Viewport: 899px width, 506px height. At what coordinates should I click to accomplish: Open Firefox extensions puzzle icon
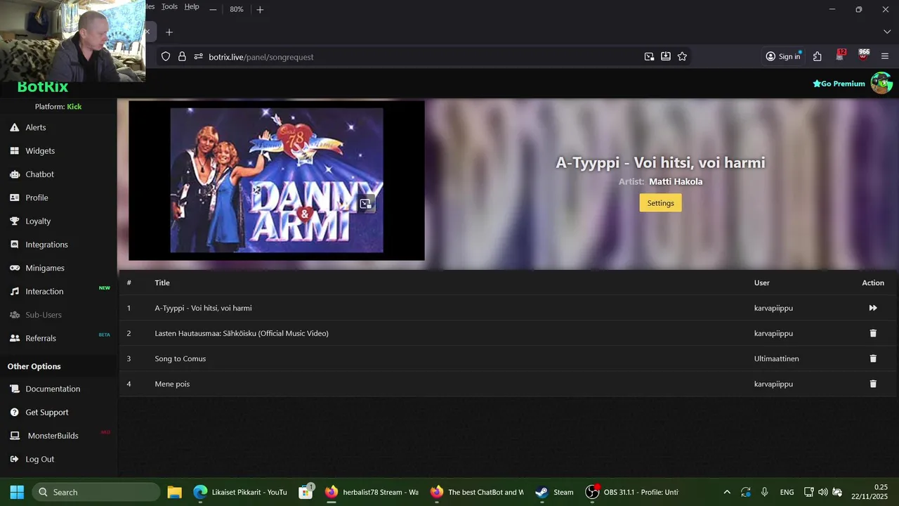[818, 56]
